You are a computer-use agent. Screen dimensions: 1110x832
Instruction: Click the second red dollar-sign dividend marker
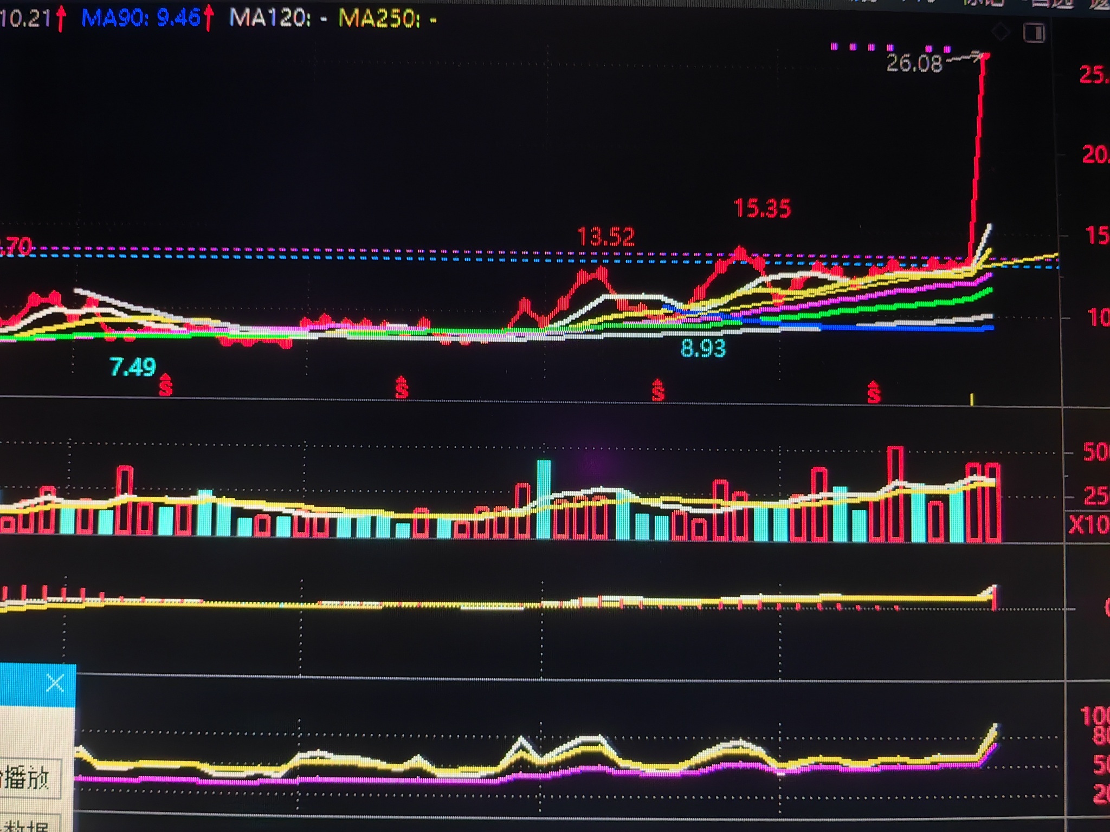(x=402, y=387)
